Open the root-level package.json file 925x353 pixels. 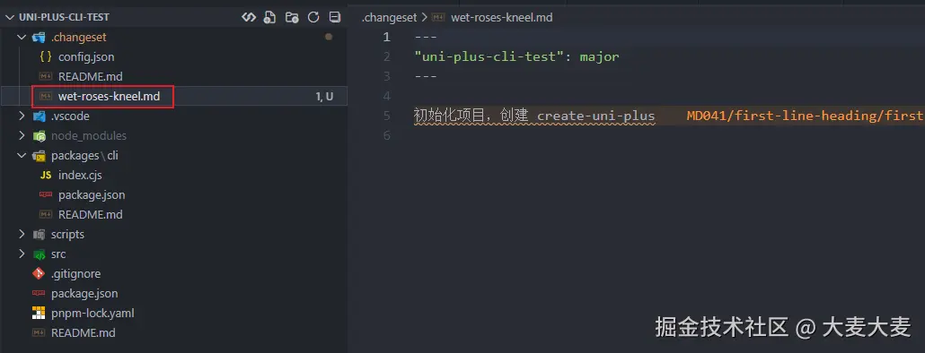pyautogui.click(x=84, y=294)
